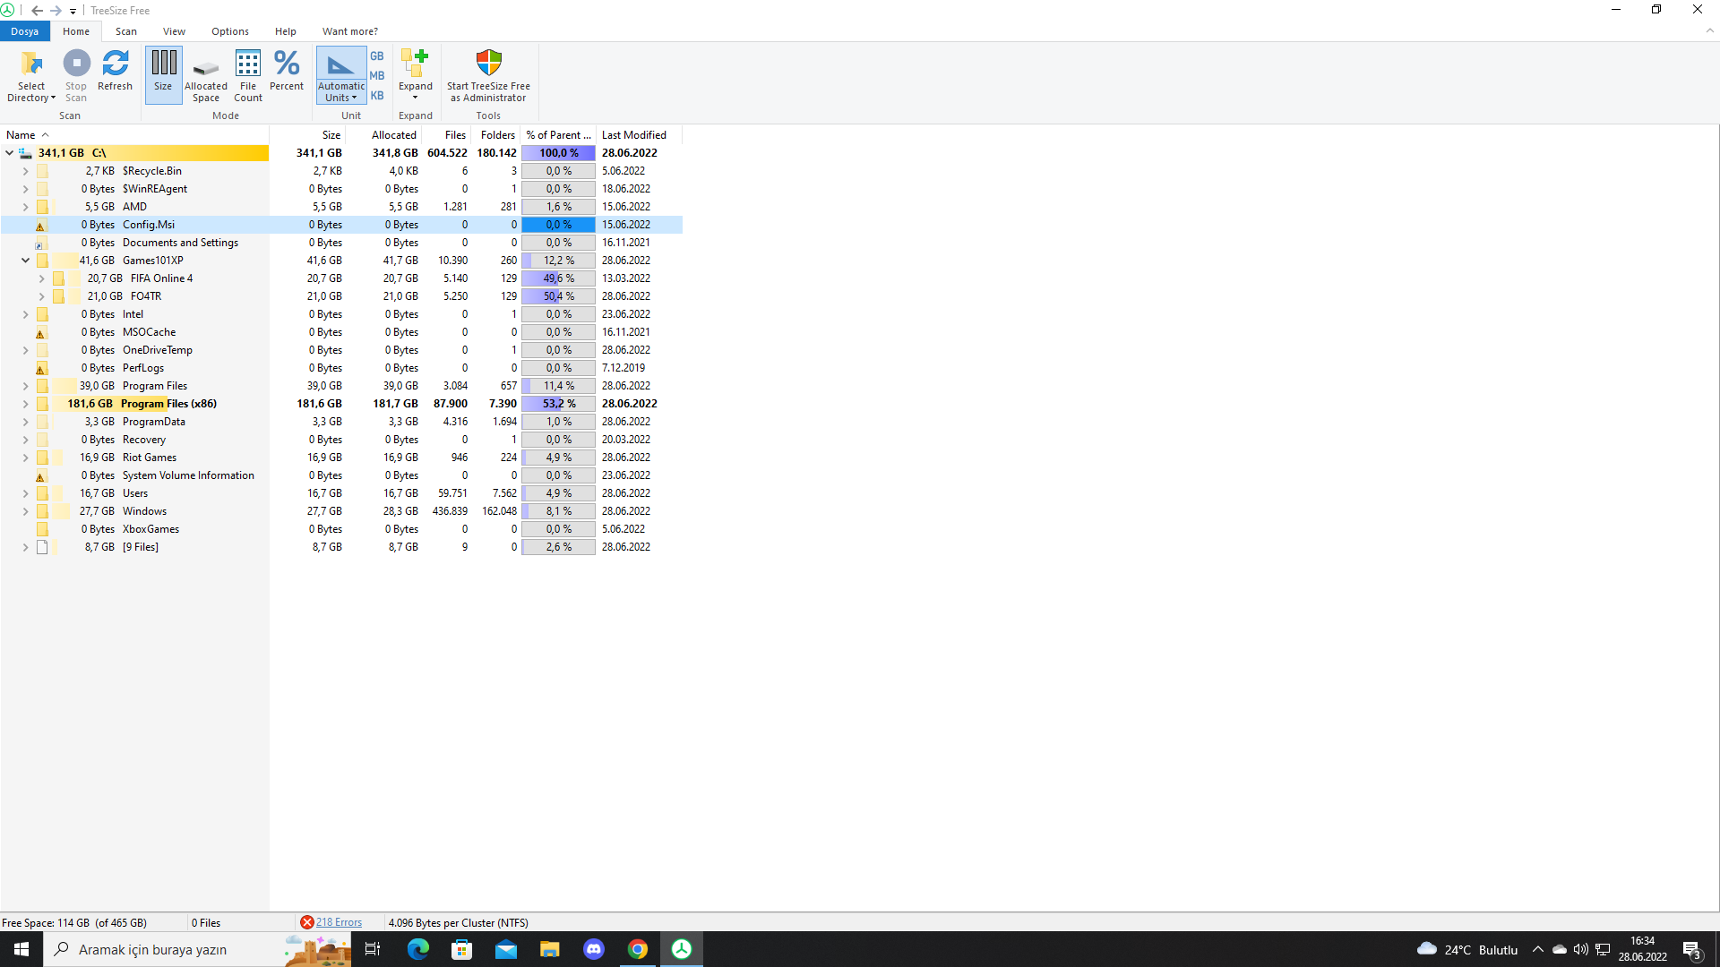Viewport: 1720px width, 967px height.
Task: Expand the Program Files (x86) folder
Action: point(25,404)
